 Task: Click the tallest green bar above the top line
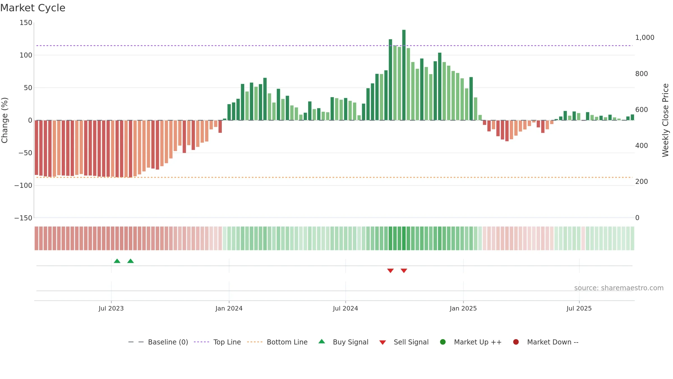[404, 75]
